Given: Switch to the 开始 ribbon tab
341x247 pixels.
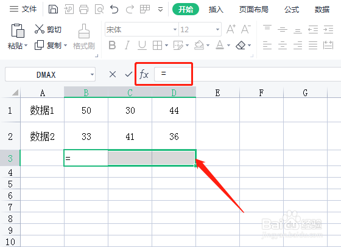Looking at the screenshot, I should click(186, 9).
